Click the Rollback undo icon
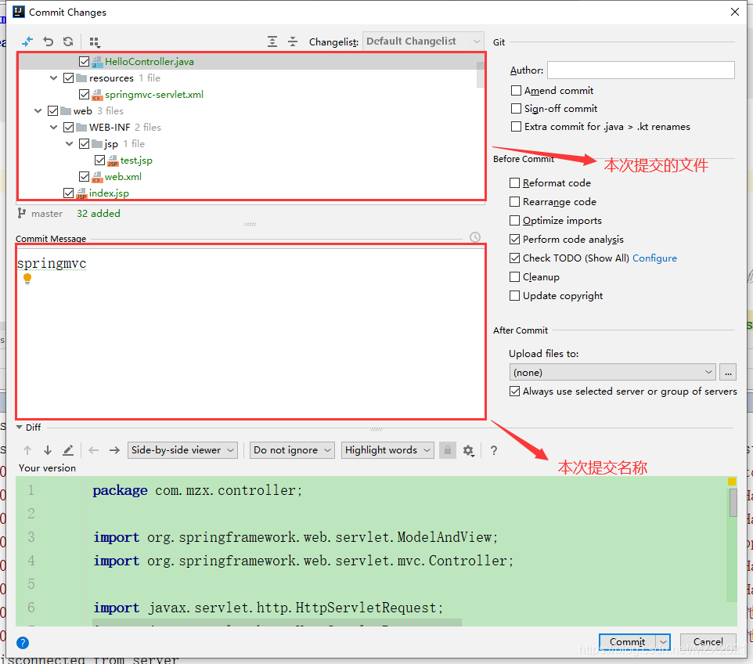Viewport: 753px width, 664px height. [48, 41]
